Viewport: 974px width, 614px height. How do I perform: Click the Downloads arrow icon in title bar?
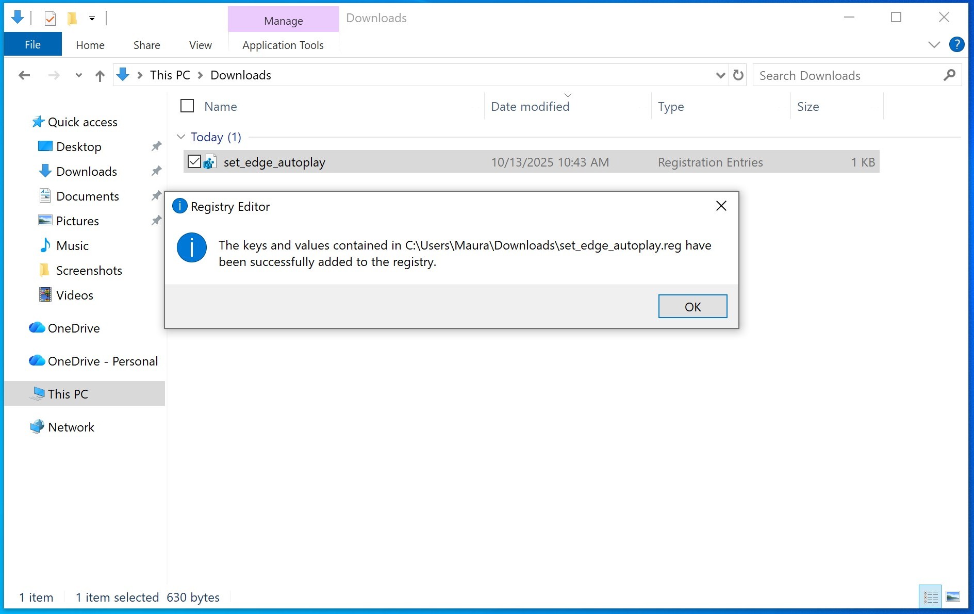17,18
